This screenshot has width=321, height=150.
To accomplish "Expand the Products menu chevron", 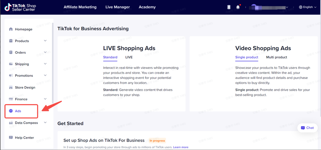I will tap(45, 41).
